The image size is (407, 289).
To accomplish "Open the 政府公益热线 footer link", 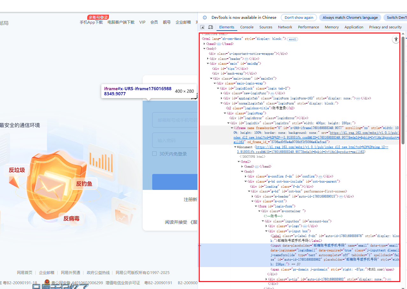I will click(98, 273).
